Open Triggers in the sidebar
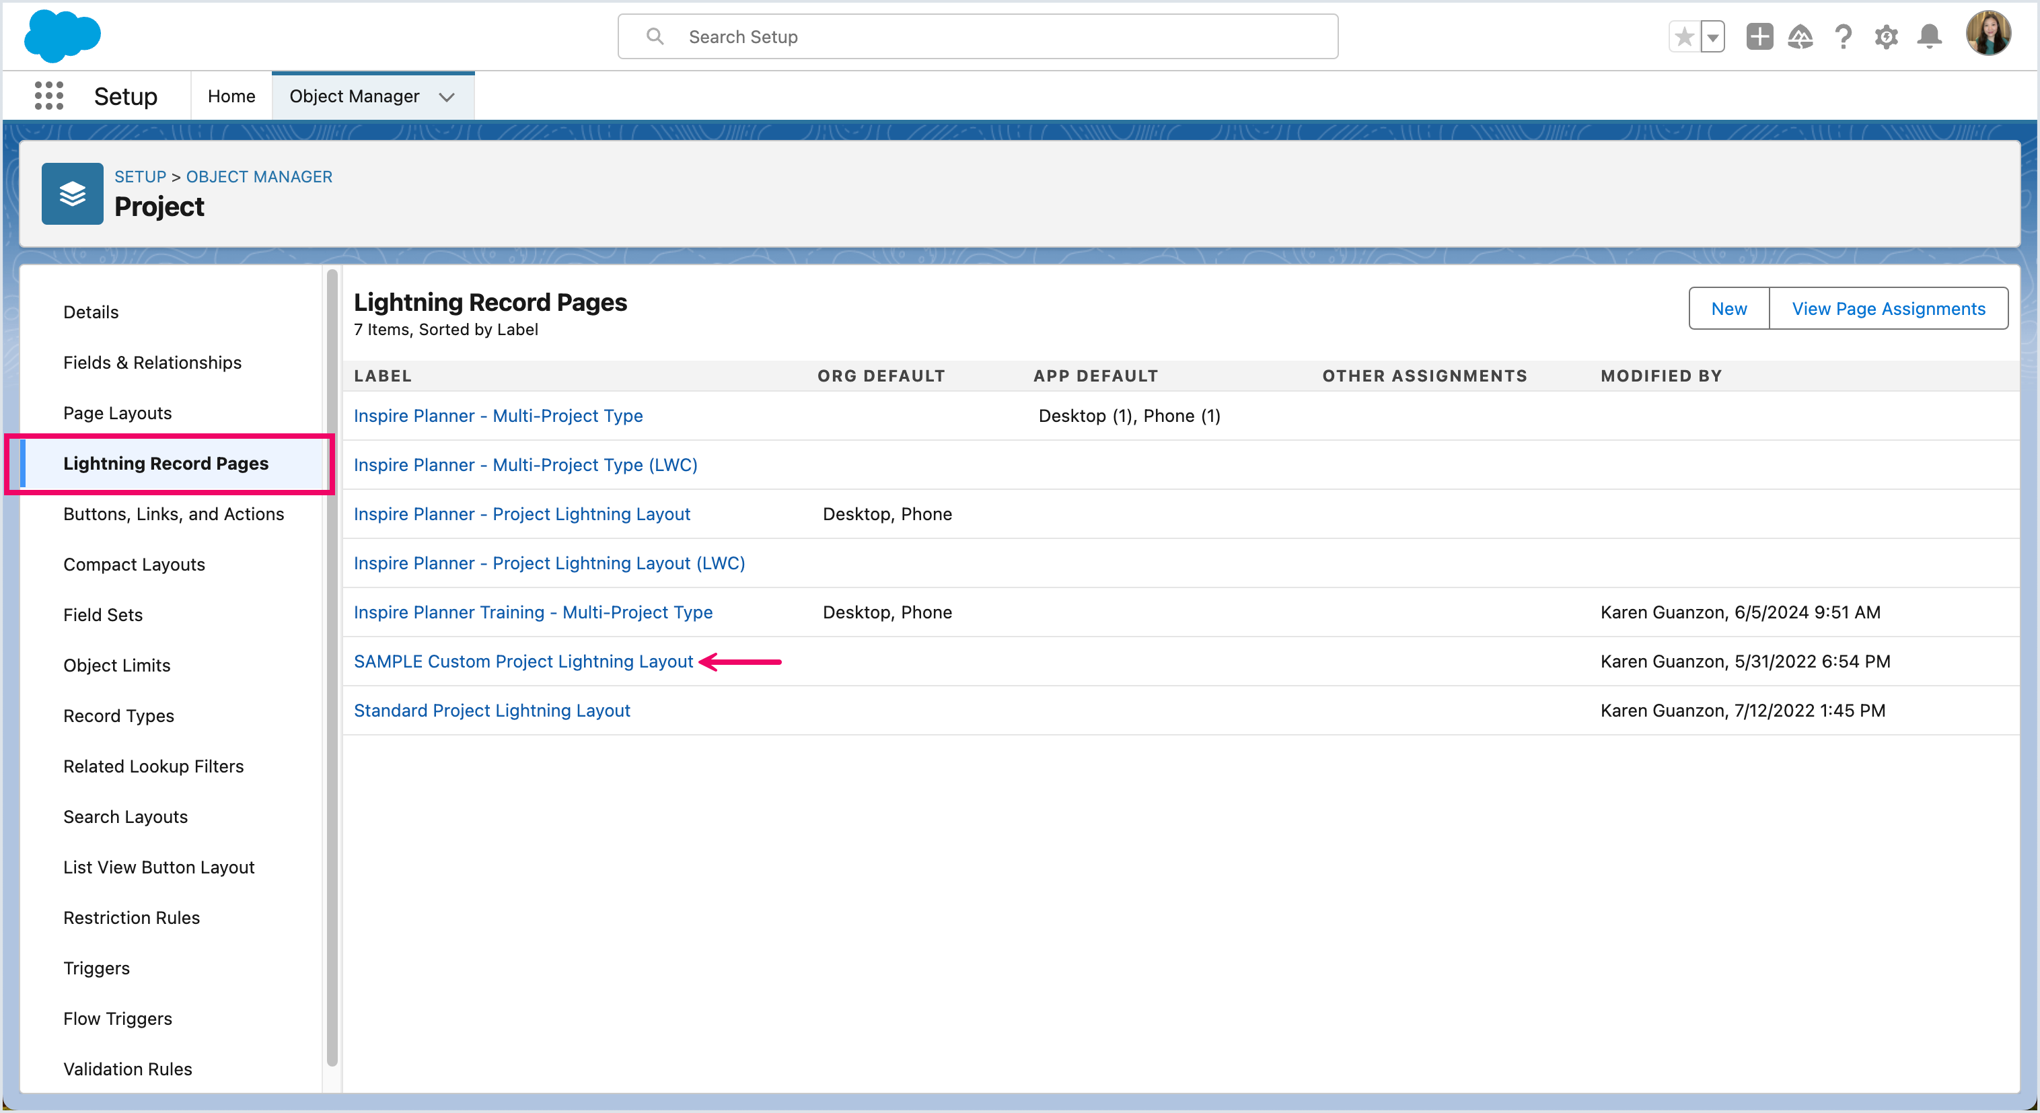2040x1113 pixels. click(97, 969)
